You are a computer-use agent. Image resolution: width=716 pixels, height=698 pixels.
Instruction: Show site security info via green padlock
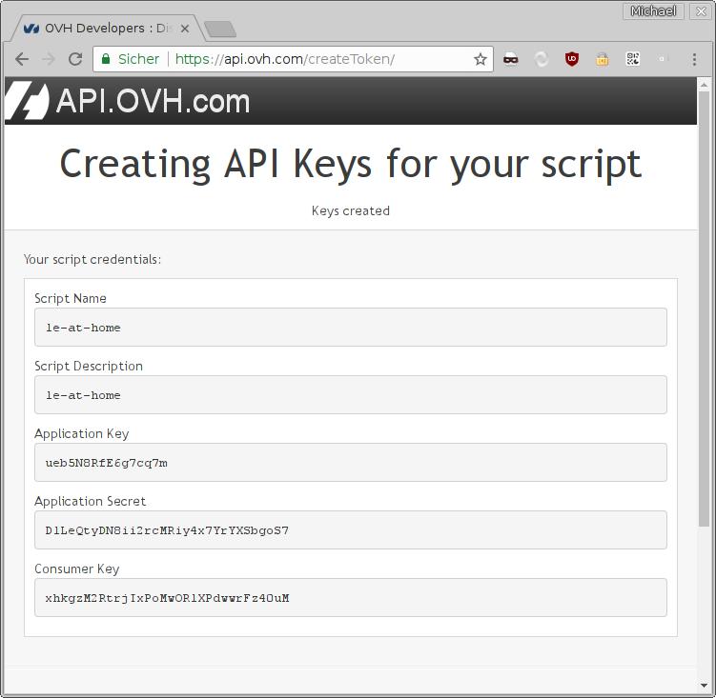point(106,59)
